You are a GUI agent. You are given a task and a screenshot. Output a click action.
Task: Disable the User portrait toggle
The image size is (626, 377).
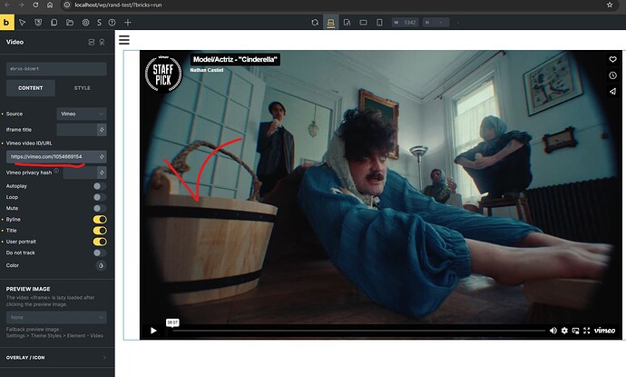(100, 242)
